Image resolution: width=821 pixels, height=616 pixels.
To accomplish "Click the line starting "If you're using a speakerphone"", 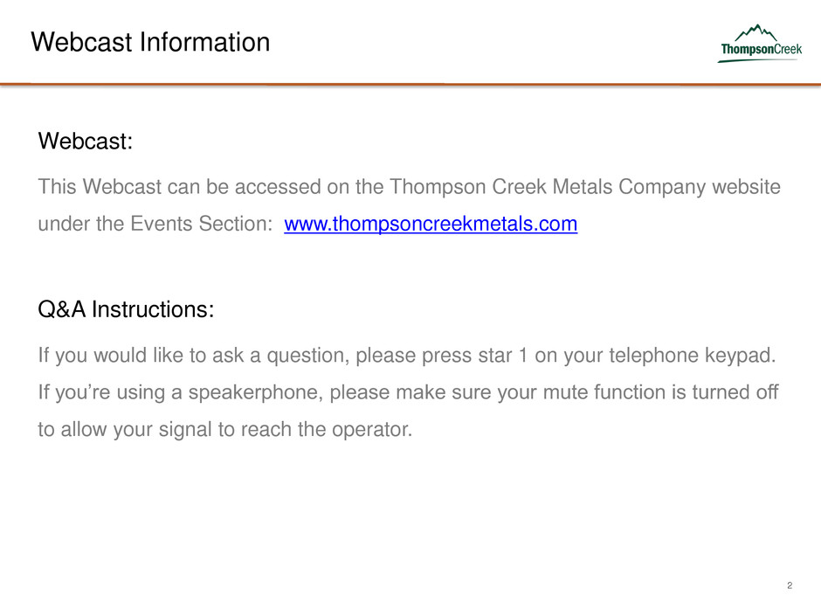I will coord(409,392).
